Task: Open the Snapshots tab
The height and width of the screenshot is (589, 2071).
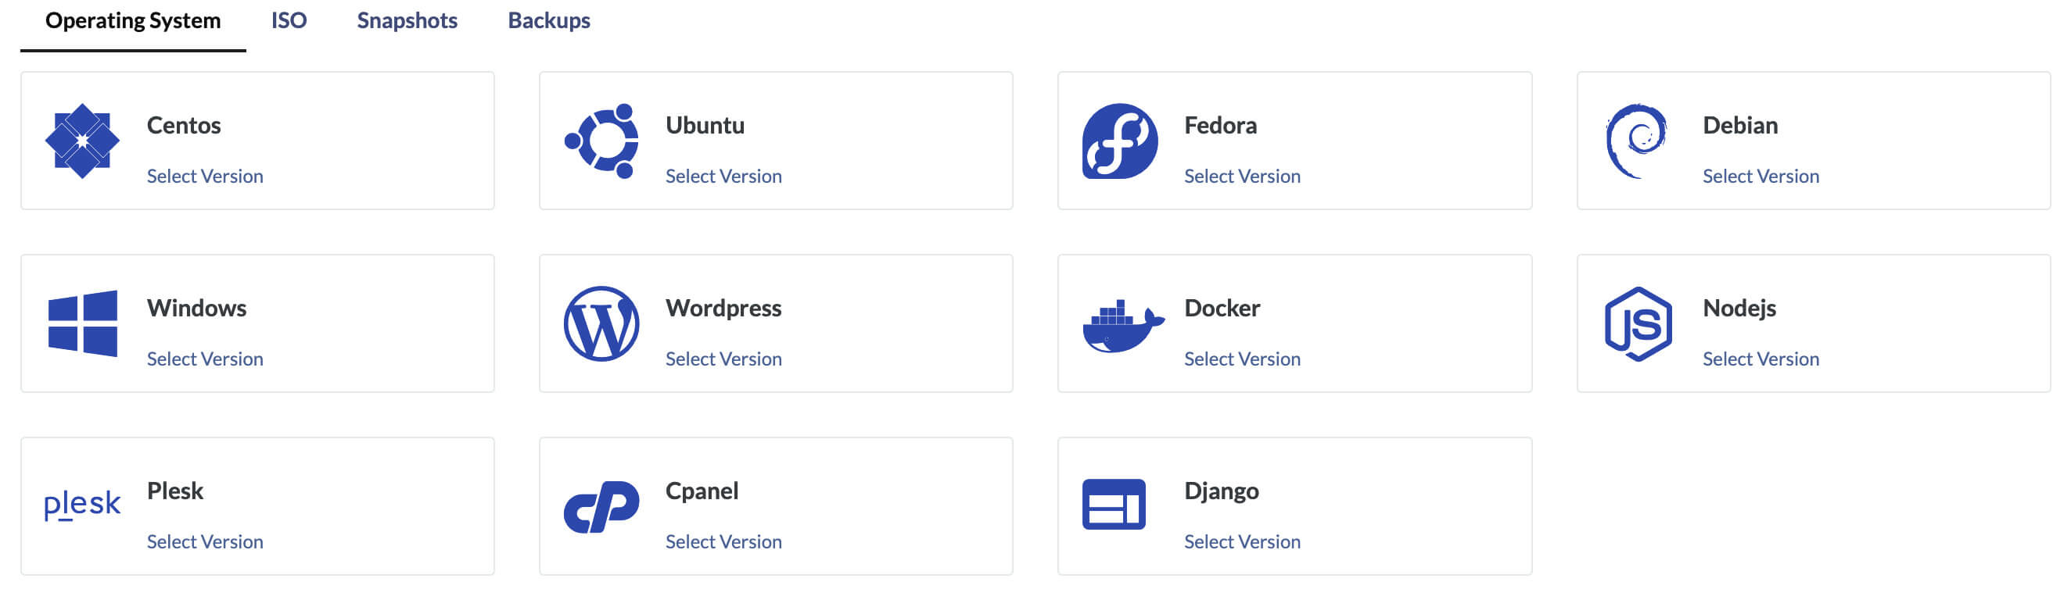Action: pos(407,20)
